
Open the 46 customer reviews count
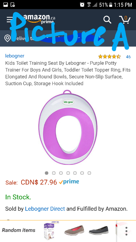[x=128, y=57]
